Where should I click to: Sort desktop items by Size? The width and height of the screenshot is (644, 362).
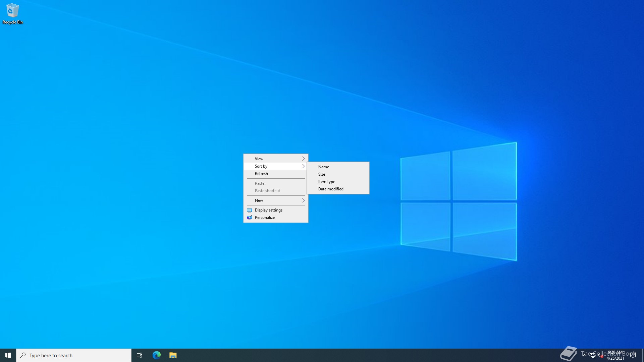click(x=338, y=174)
